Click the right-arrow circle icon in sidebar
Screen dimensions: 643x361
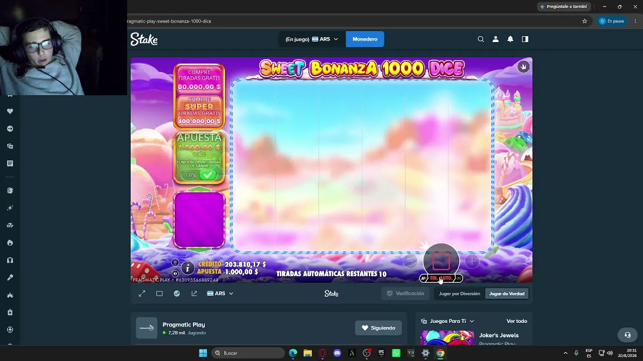[10, 129]
